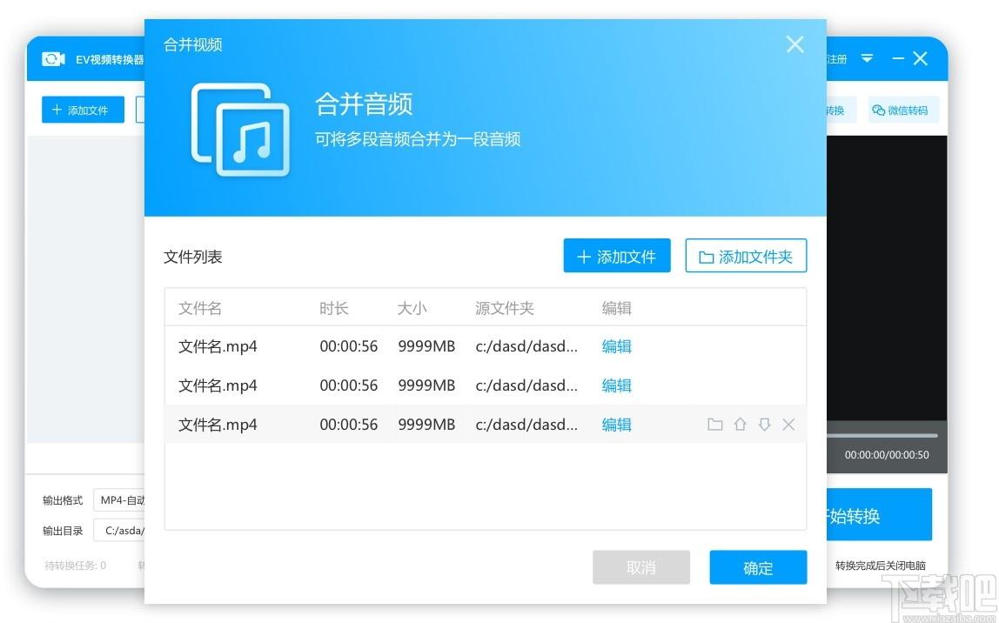Remove third file with X icon
The width and height of the screenshot is (999, 623).
pyautogui.click(x=788, y=425)
